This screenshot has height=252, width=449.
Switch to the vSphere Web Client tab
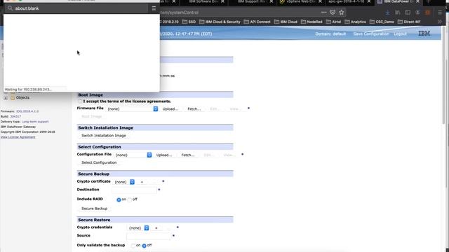tap(301, 1)
